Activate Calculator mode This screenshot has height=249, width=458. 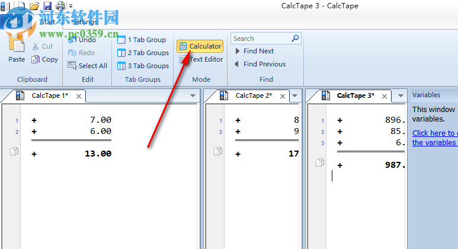point(200,46)
